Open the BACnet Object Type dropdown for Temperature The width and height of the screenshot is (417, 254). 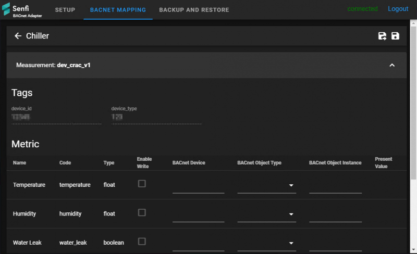(x=266, y=185)
